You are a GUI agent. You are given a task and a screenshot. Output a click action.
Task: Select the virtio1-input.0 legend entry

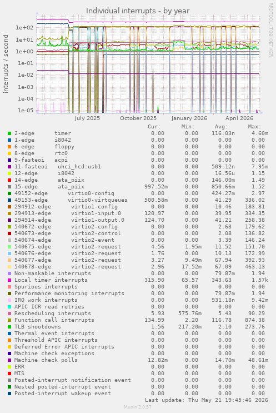[68, 213]
